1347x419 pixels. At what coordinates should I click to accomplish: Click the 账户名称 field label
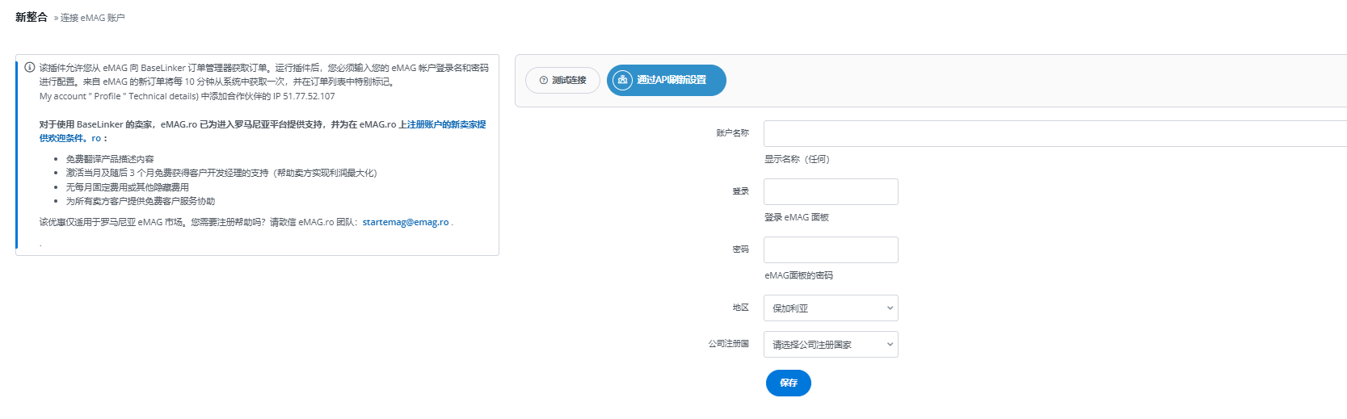coord(732,133)
